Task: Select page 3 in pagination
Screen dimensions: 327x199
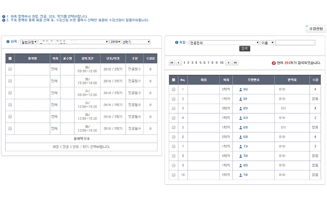Action: [192, 63]
